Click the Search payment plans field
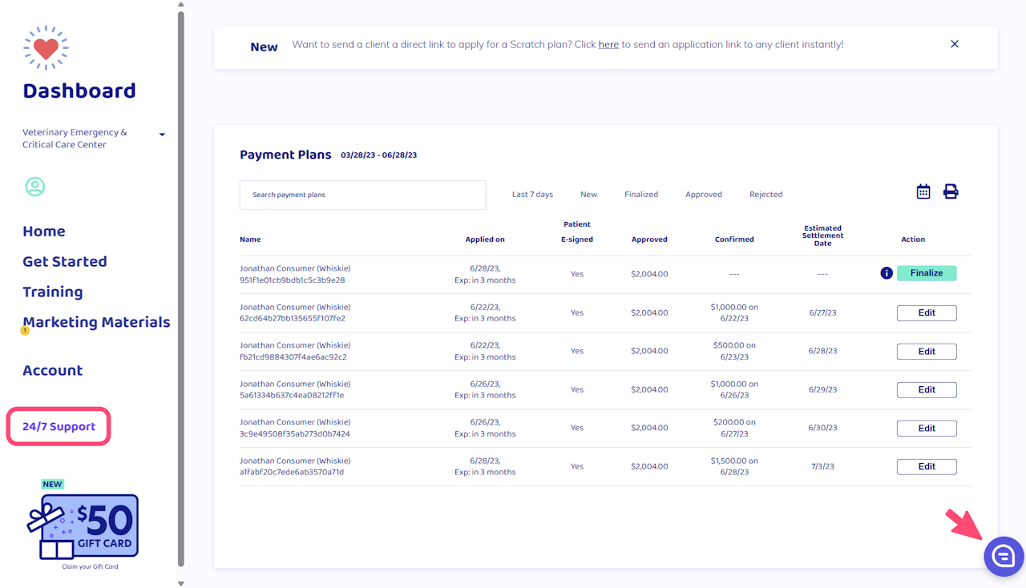1026x588 pixels. click(362, 195)
